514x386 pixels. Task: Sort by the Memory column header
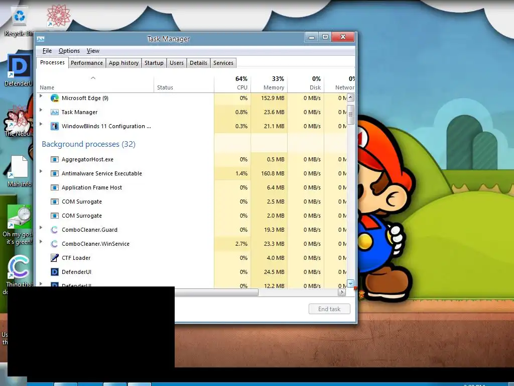pyautogui.click(x=269, y=84)
